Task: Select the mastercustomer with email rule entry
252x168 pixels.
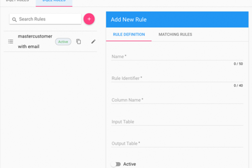Action: click(35, 41)
